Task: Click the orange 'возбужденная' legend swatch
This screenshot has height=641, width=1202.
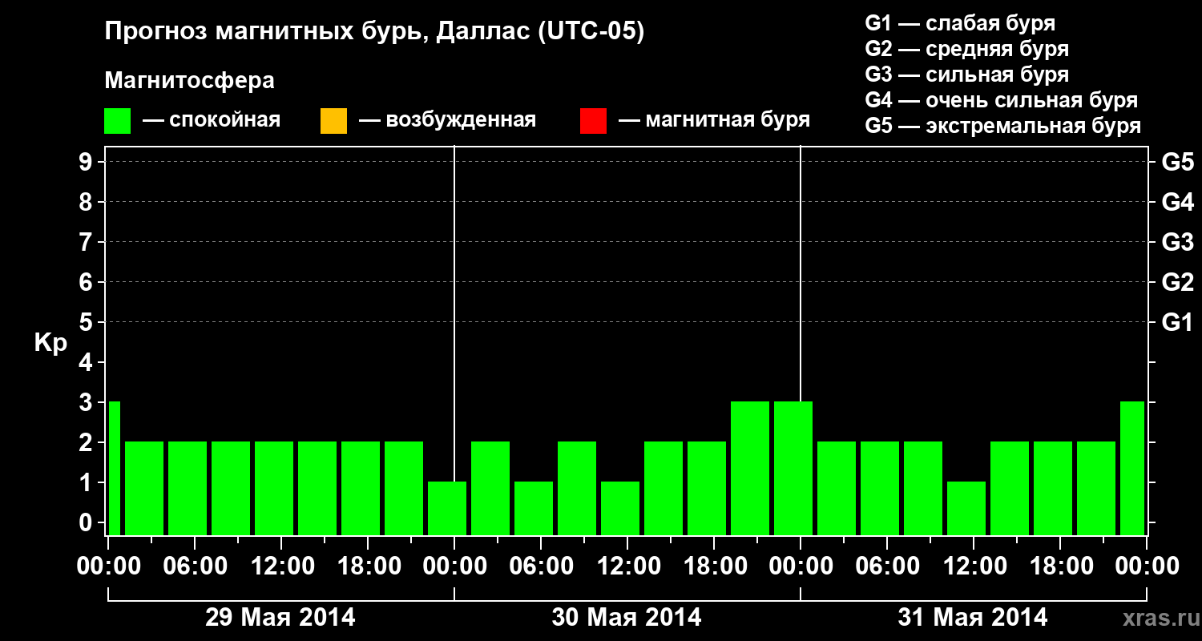Action: pos(333,121)
